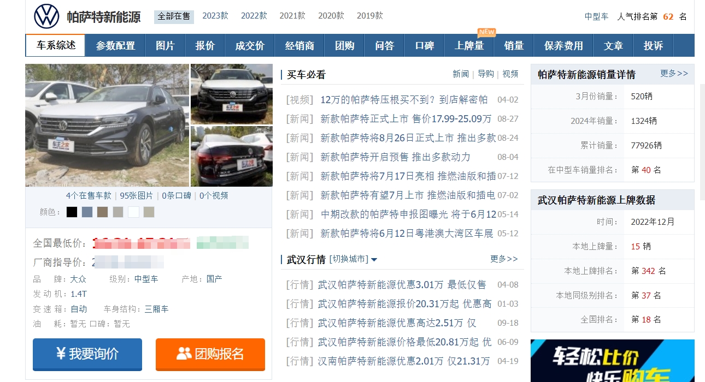Screen dimensions: 705x382
Task: Go to the 报价 tab
Action: 205,46
